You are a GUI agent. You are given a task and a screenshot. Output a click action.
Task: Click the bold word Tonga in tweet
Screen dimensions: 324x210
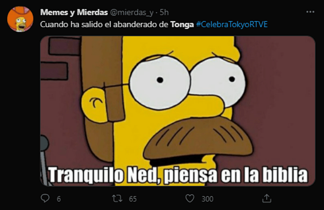pyautogui.click(x=182, y=25)
